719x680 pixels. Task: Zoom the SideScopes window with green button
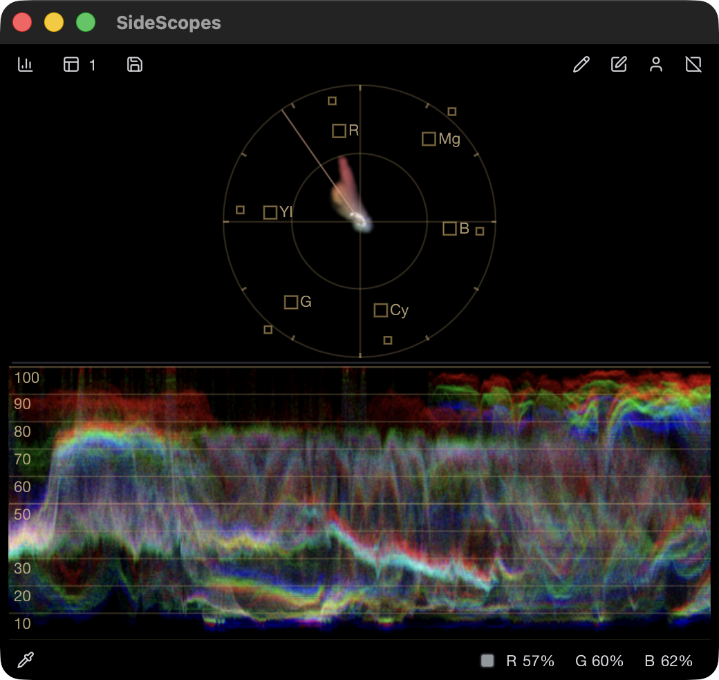85,22
